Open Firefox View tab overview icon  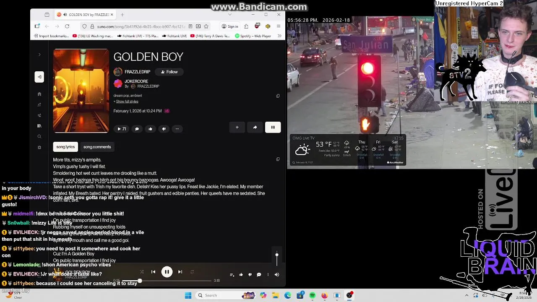coord(47,15)
